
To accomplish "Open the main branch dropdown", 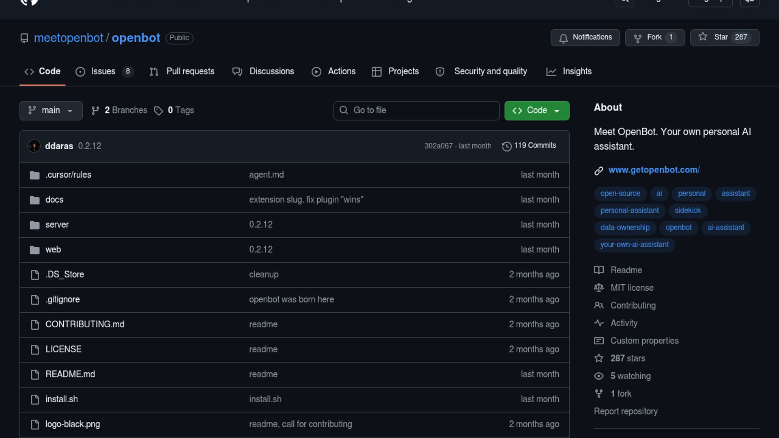I will [x=51, y=111].
